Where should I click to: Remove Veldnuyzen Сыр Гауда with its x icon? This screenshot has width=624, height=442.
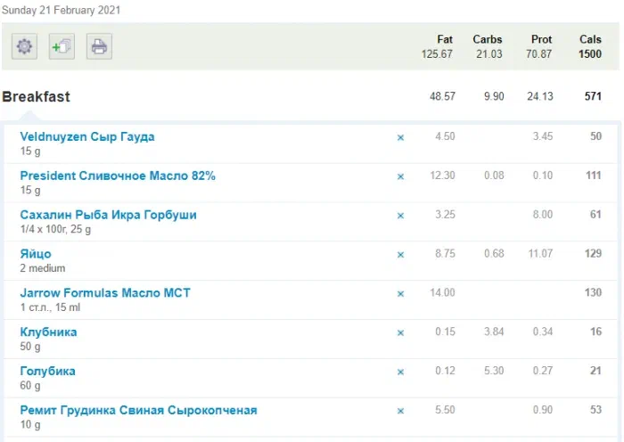[400, 137]
